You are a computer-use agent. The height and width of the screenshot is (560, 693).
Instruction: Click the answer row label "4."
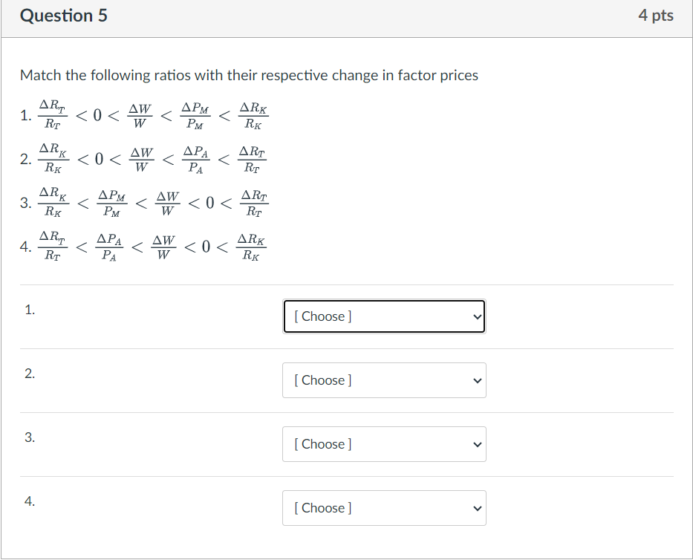point(29,502)
